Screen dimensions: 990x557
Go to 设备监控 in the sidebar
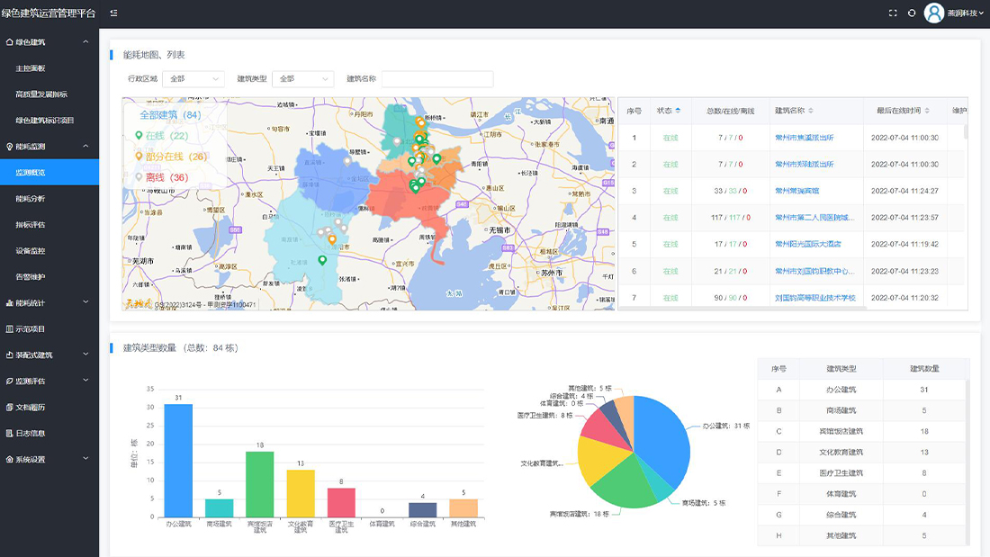[x=31, y=250]
